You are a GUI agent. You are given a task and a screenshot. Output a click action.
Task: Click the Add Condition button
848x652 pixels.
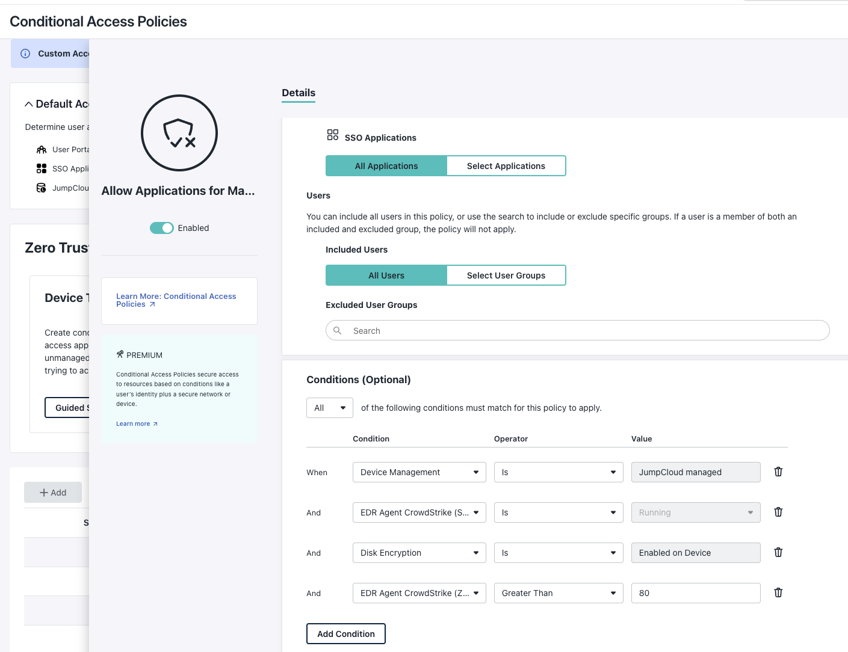346,634
